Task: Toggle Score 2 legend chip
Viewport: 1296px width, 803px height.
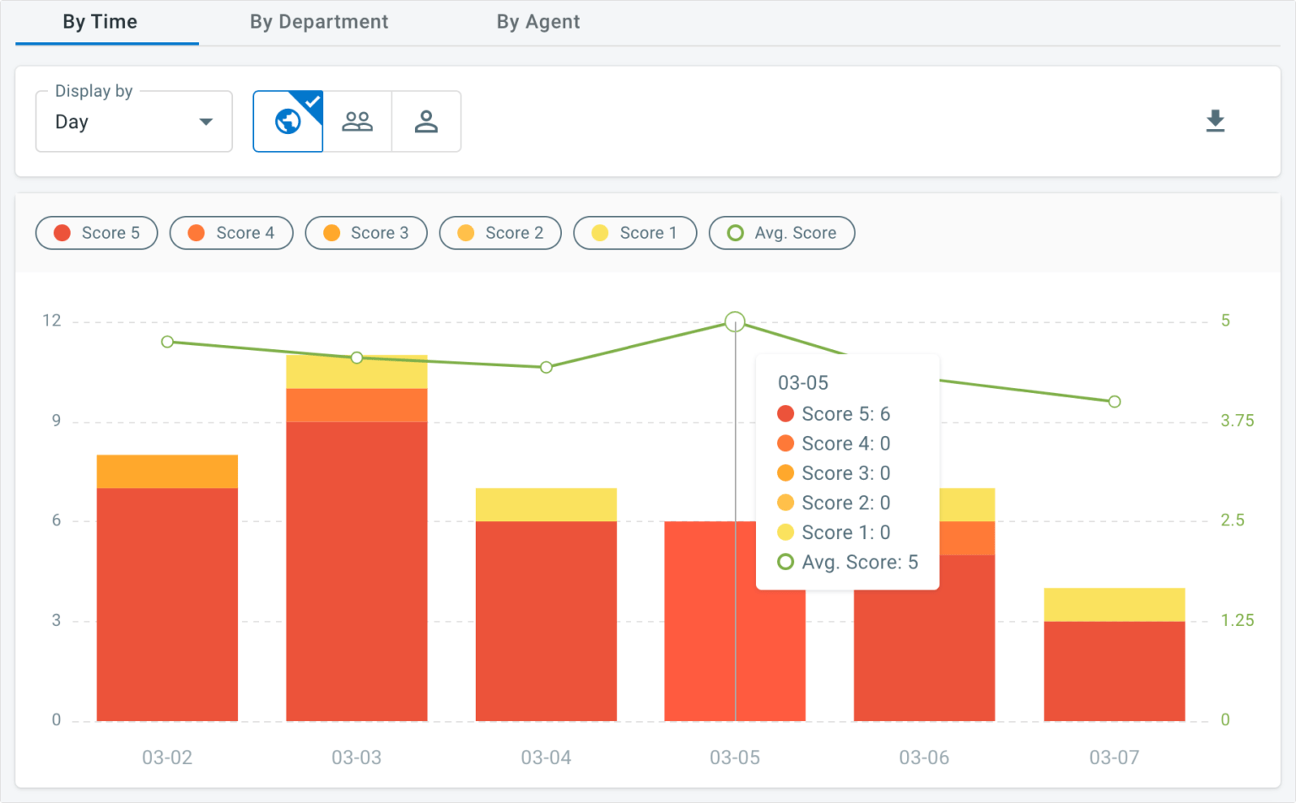Action: pyautogui.click(x=500, y=233)
